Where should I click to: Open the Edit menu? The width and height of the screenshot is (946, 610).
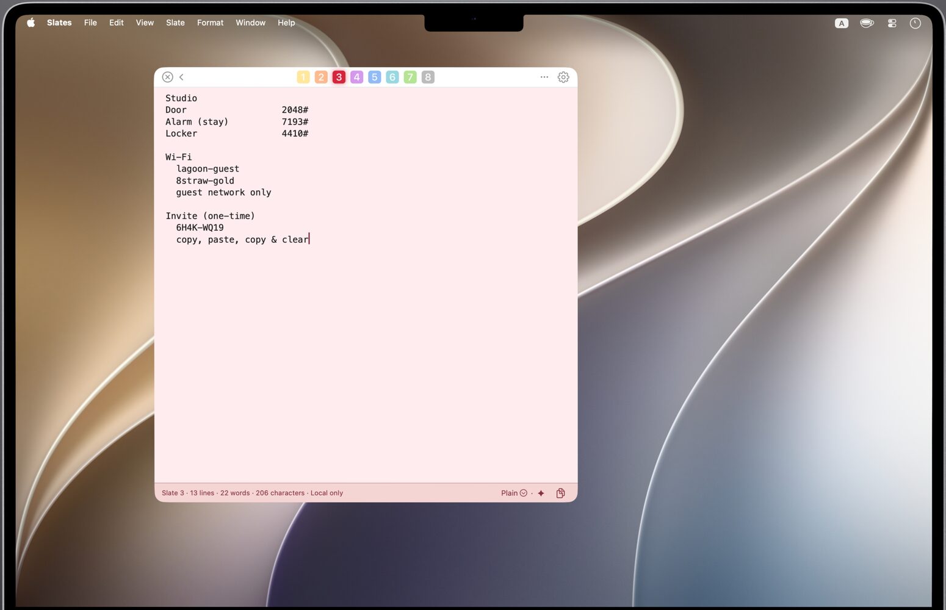click(116, 23)
